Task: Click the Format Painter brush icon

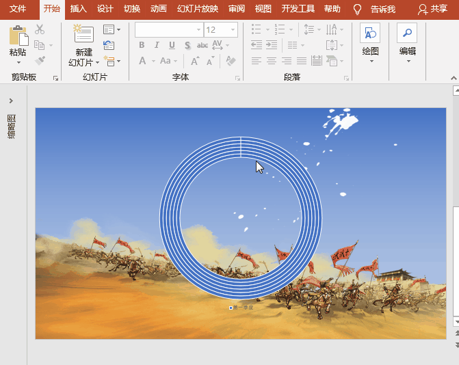Action: coord(40,61)
